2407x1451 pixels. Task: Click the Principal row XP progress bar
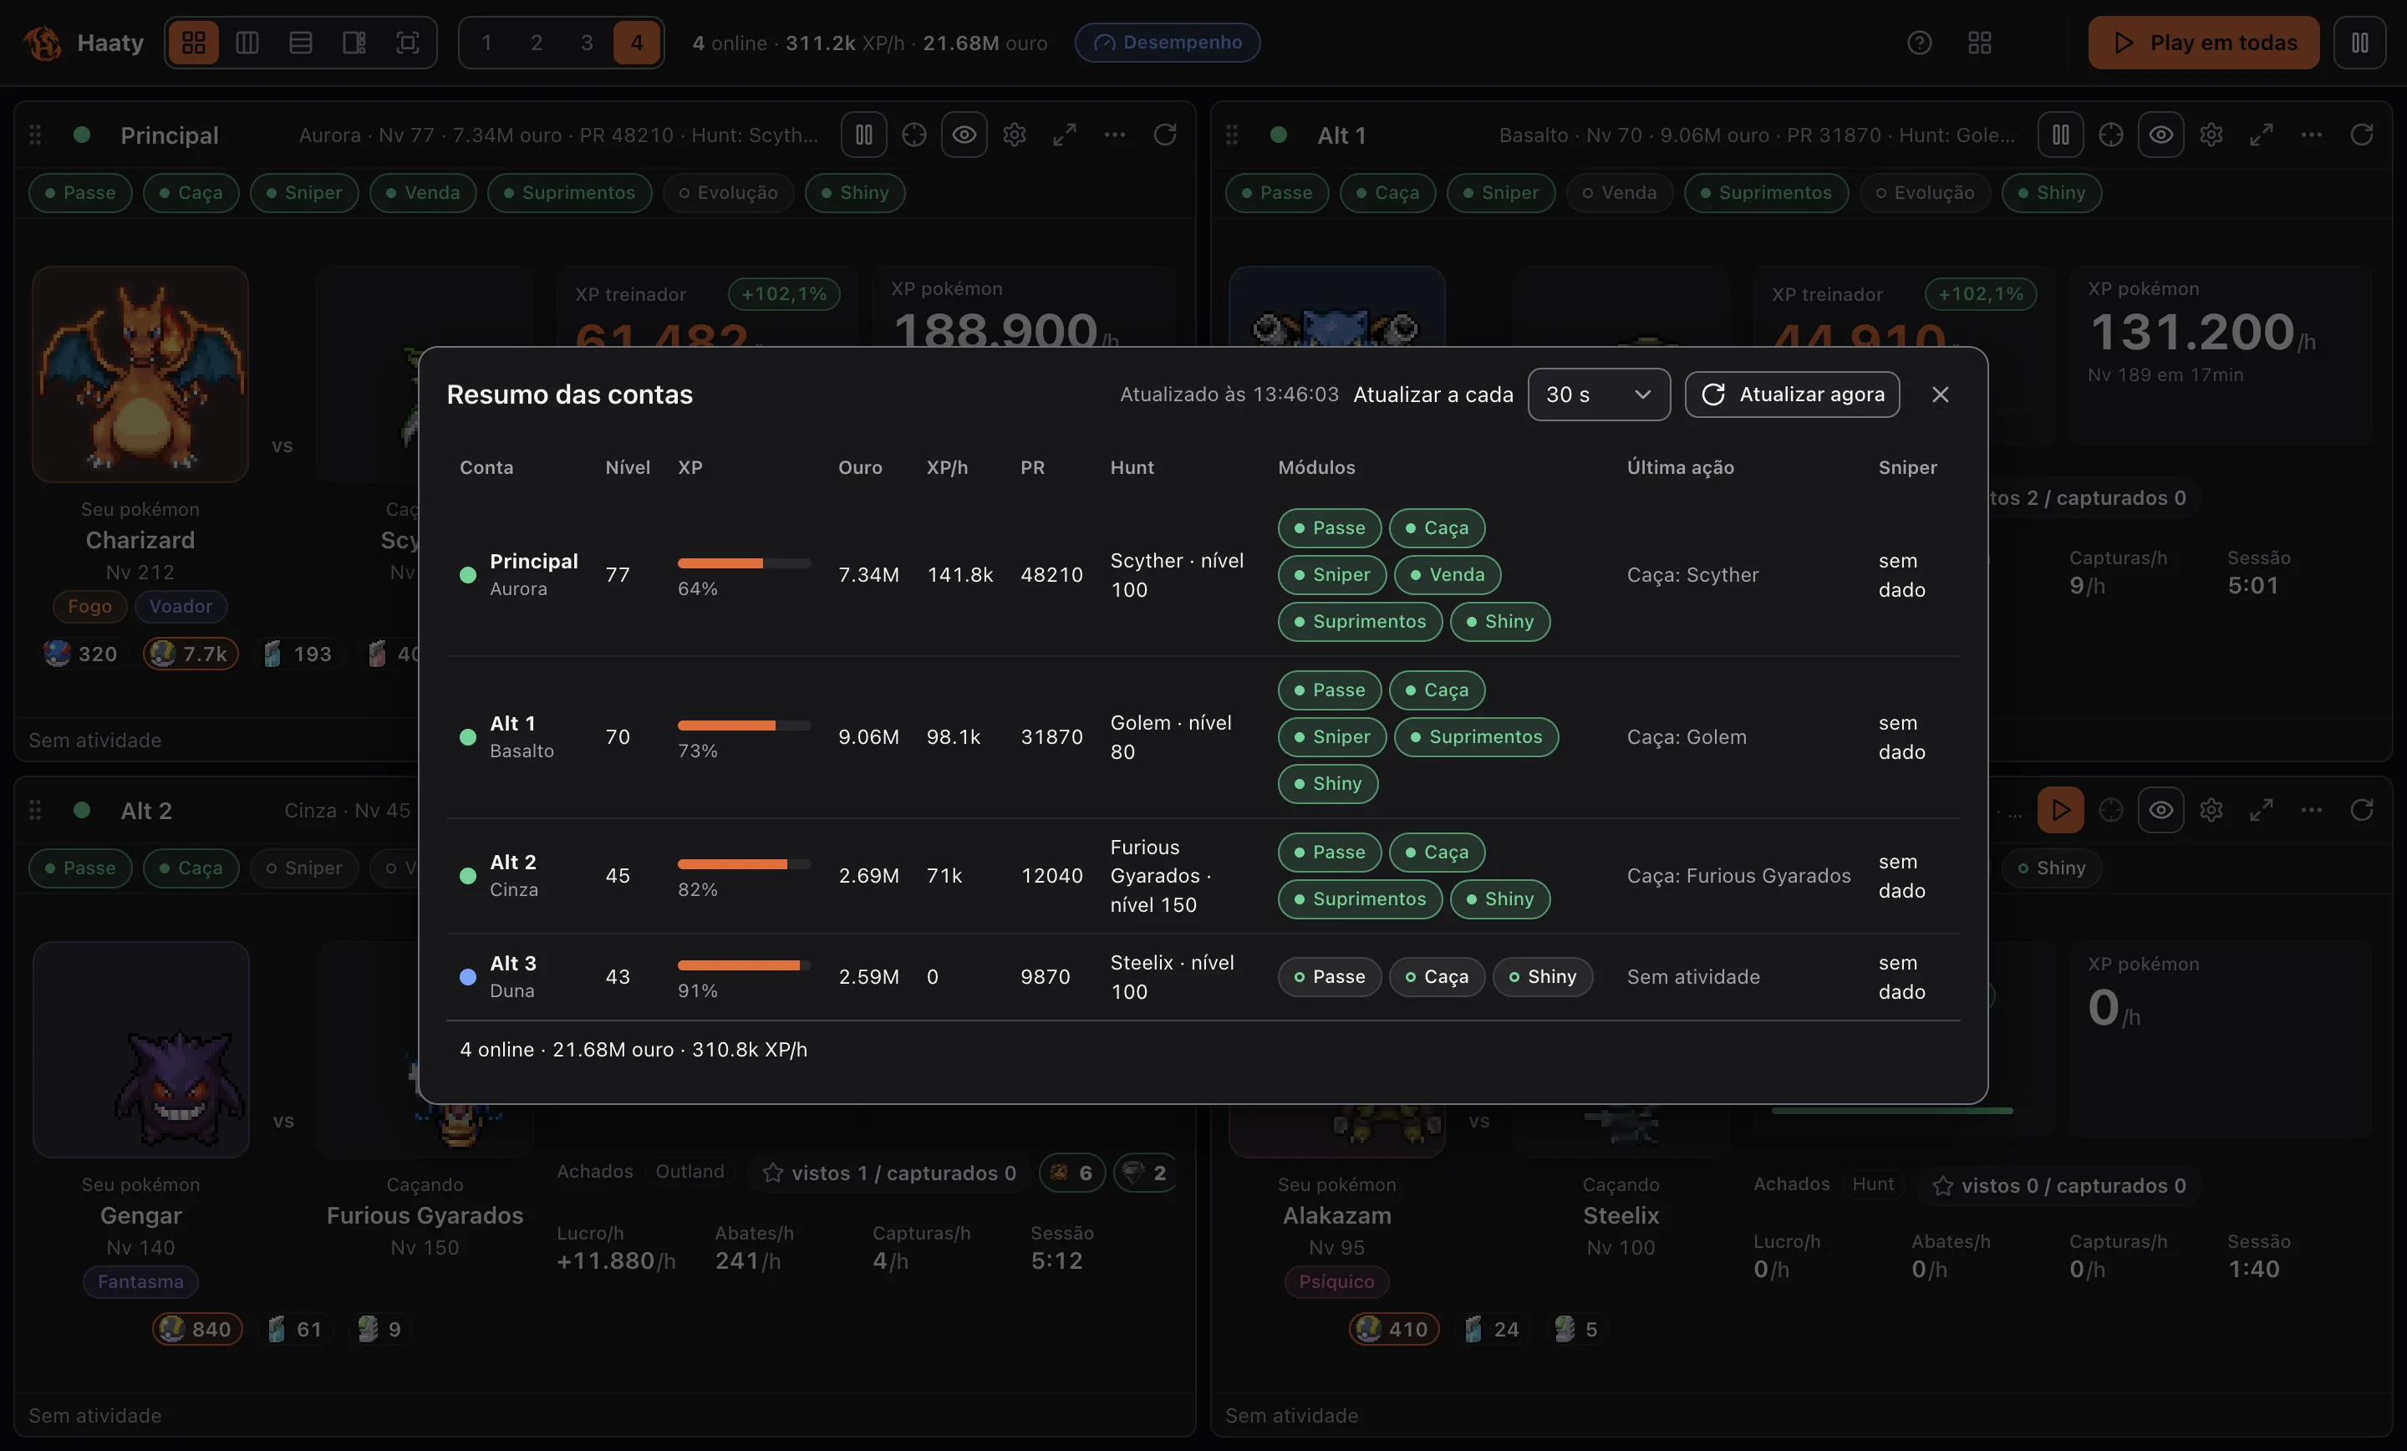click(745, 563)
